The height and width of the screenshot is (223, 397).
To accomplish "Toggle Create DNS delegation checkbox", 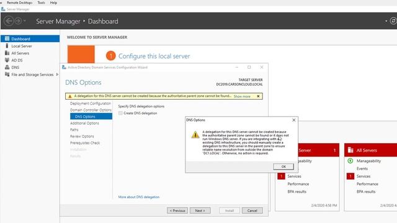I will pyautogui.click(x=120, y=113).
